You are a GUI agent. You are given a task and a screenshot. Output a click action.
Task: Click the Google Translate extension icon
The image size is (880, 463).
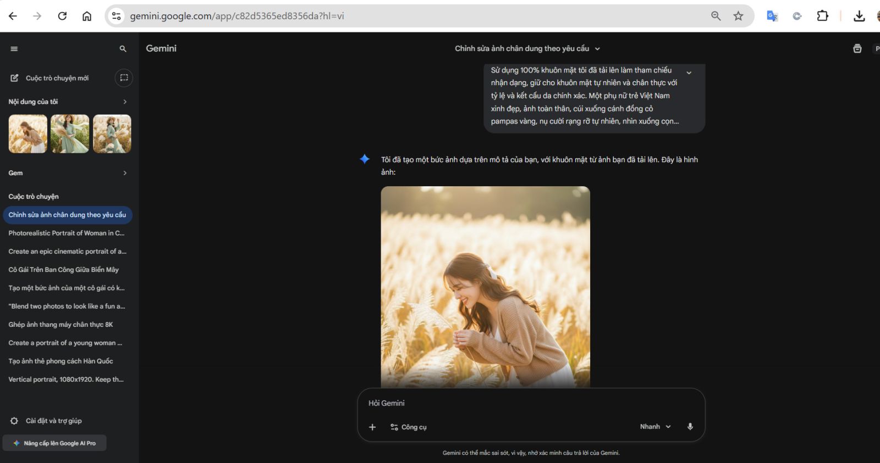coord(772,16)
